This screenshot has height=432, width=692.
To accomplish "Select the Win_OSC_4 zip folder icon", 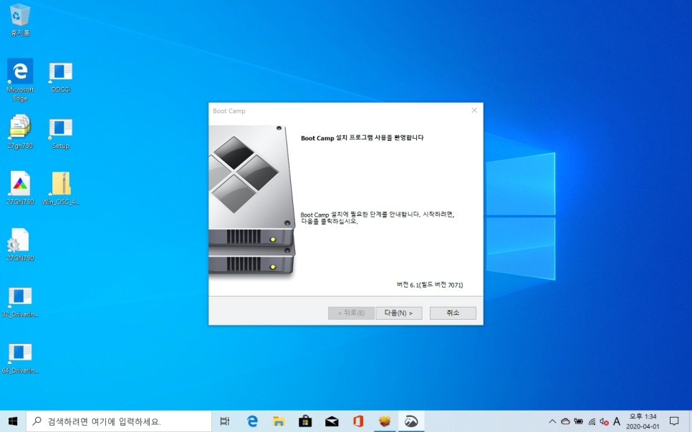I will [60, 188].
